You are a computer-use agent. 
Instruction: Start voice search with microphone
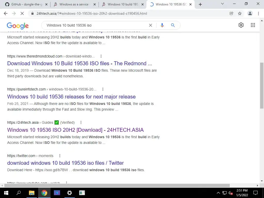pos(162,25)
